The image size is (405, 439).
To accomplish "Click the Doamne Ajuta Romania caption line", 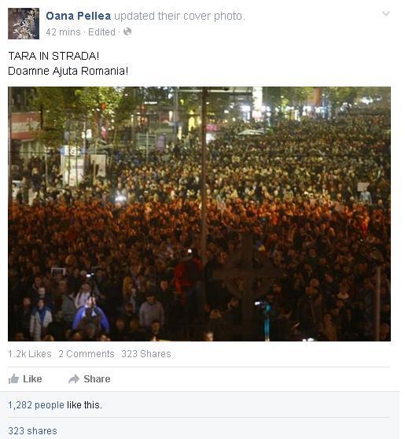I will 68,71.
